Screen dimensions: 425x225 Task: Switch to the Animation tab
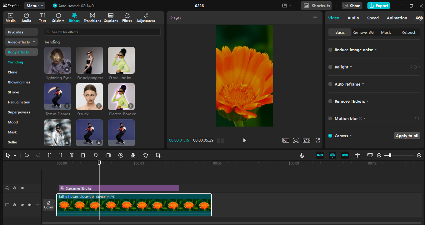(397, 18)
